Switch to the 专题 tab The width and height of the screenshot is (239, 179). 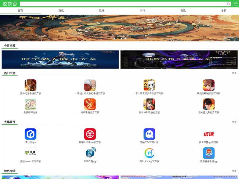[223, 10]
